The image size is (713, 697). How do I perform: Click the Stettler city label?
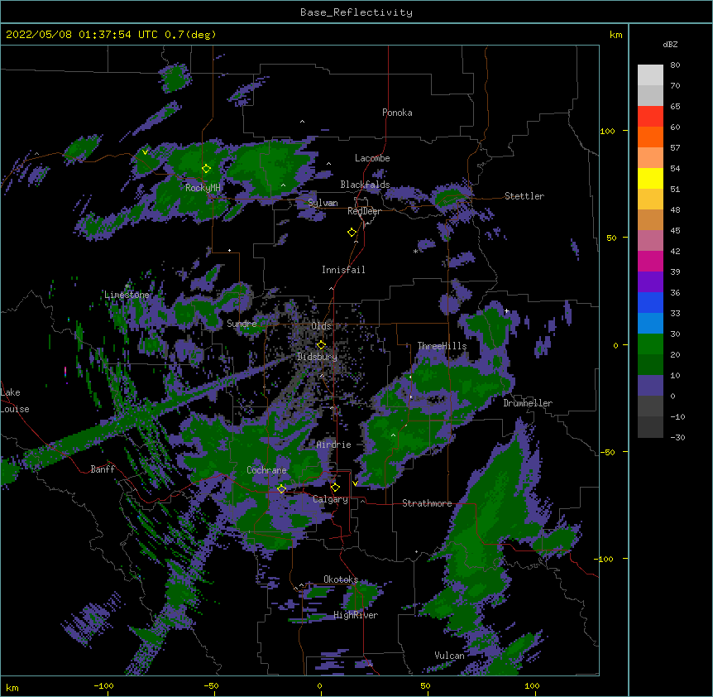click(524, 196)
